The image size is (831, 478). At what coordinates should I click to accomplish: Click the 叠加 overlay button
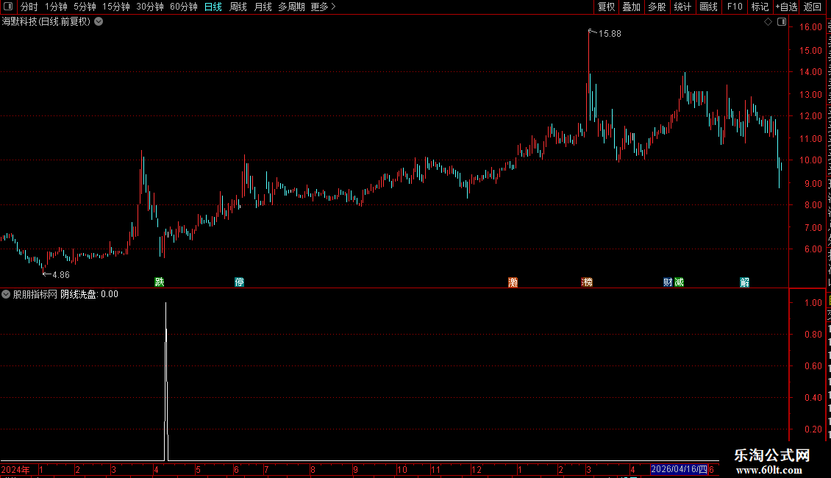point(632,7)
